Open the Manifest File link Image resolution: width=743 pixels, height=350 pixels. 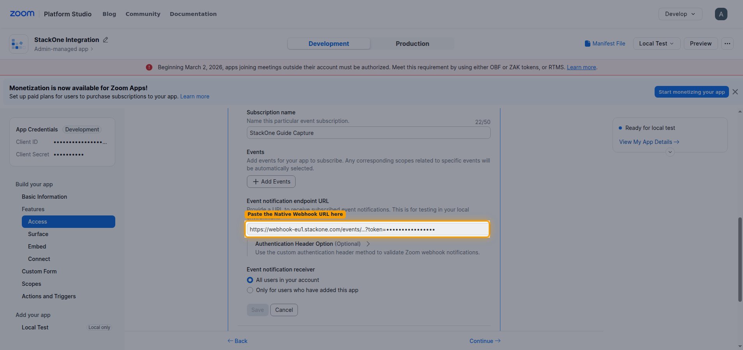coord(605,44)
